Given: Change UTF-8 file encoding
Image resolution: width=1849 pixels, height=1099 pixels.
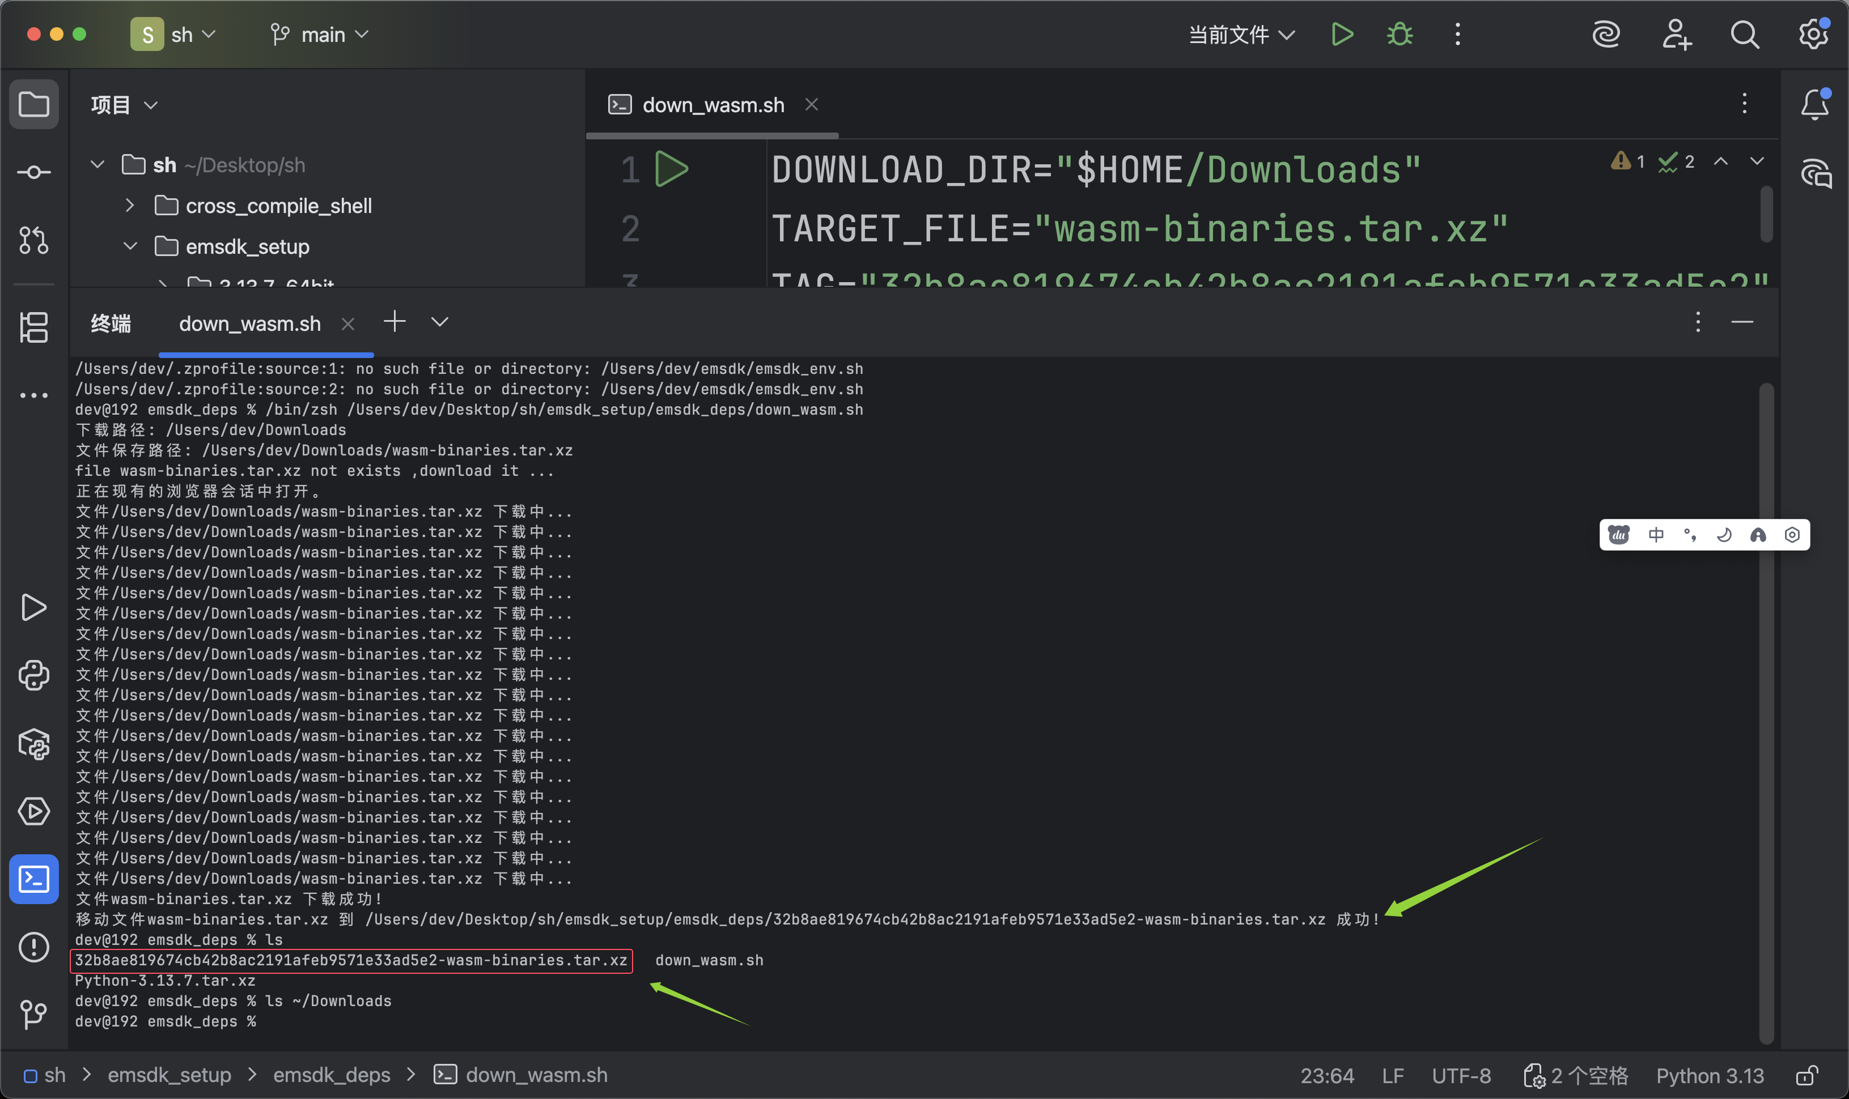Looking at the screenshot, I should tap(1461, 1075).
